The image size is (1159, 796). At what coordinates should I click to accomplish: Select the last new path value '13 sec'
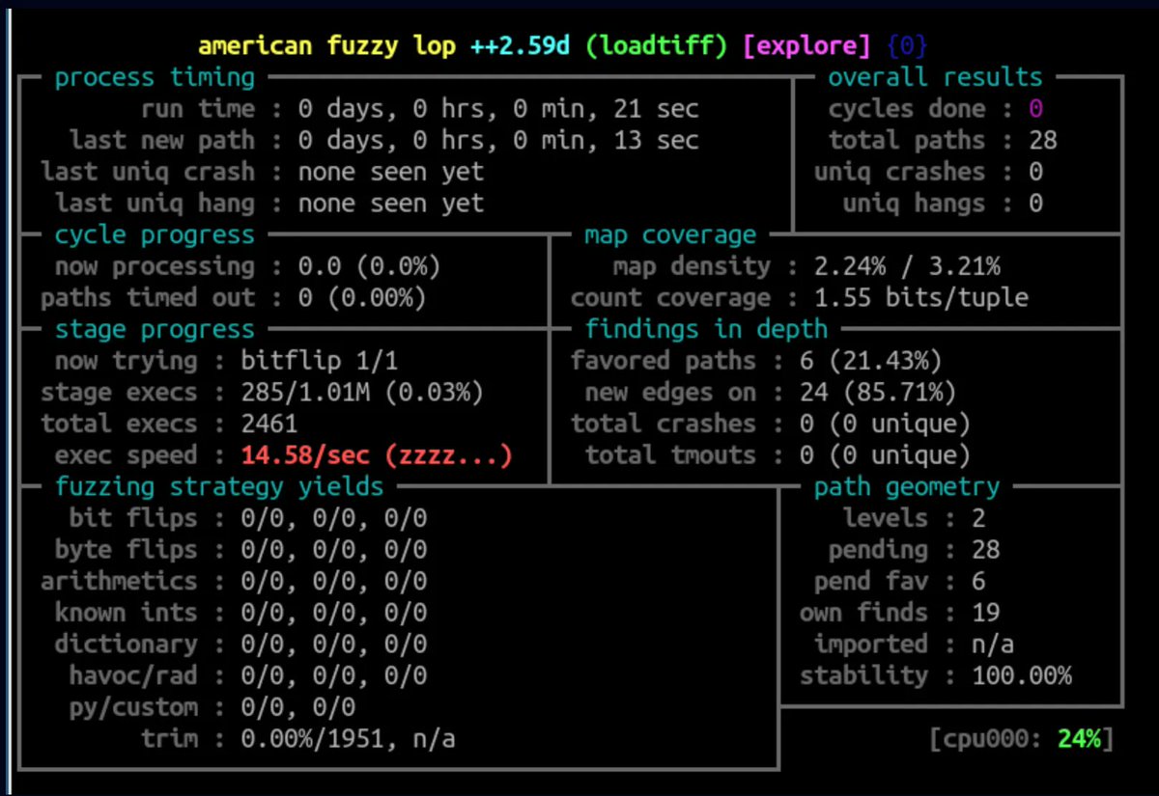[655, 141]
